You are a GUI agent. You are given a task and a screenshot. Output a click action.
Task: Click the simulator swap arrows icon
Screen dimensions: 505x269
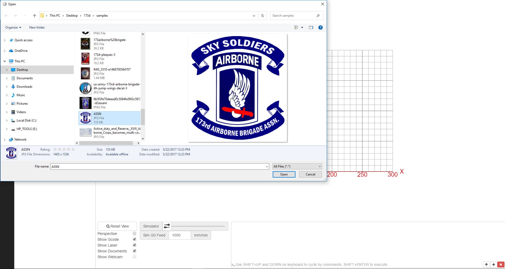click(x=167, y=226)
